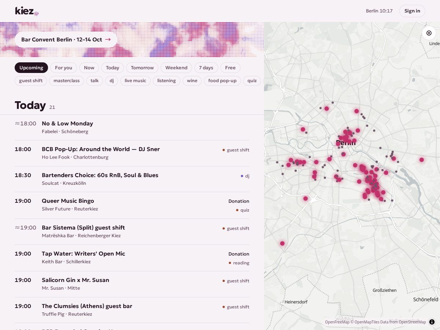This screenshot has width=440, height=330.
Task: Filter by quiz category
Action: coord(252,81)
